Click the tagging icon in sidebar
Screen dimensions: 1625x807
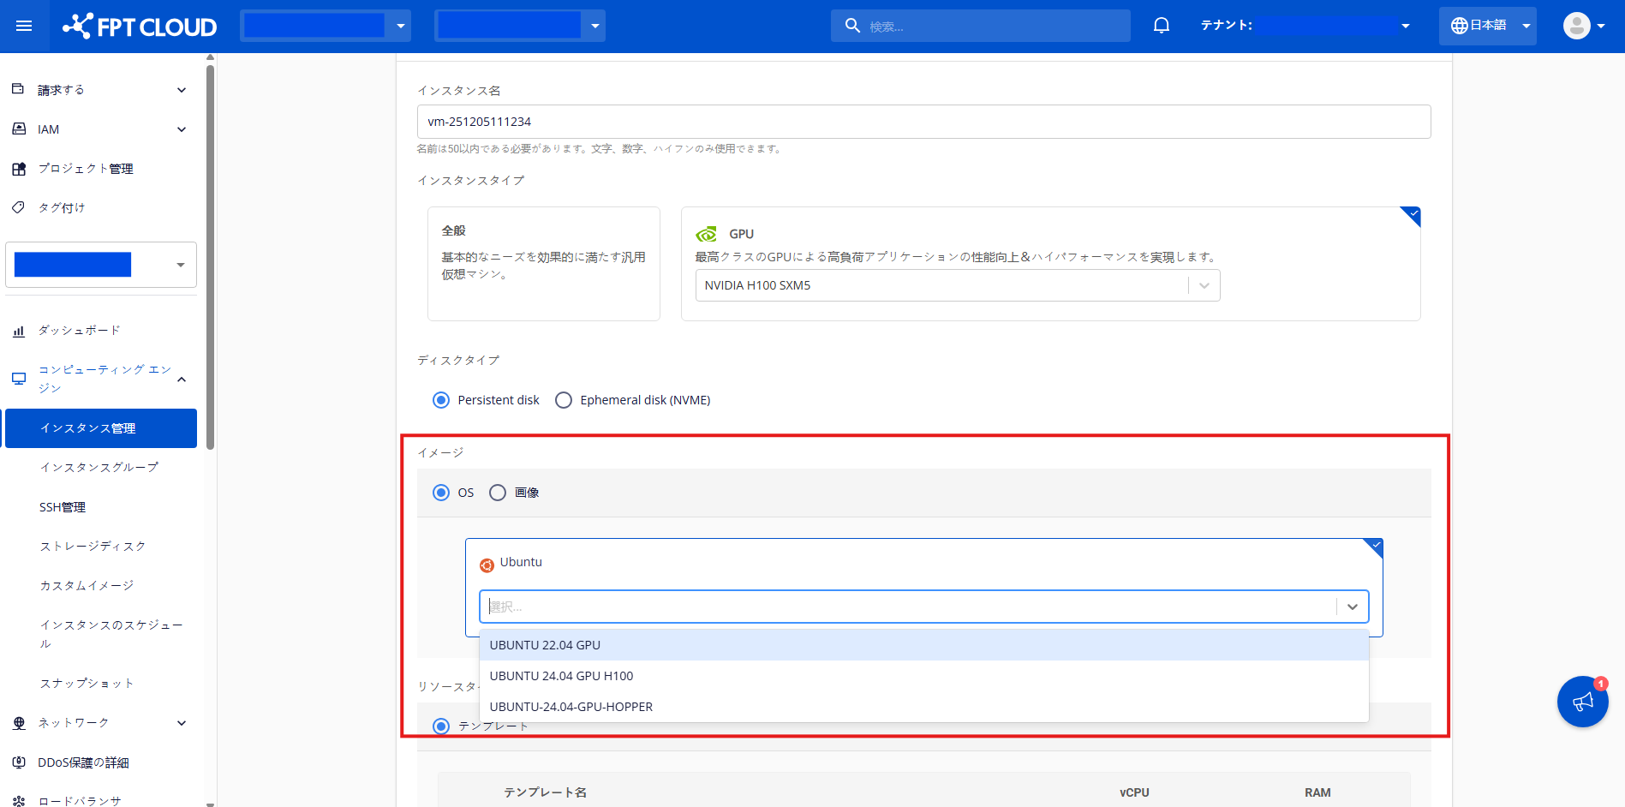tap(19, 207)
